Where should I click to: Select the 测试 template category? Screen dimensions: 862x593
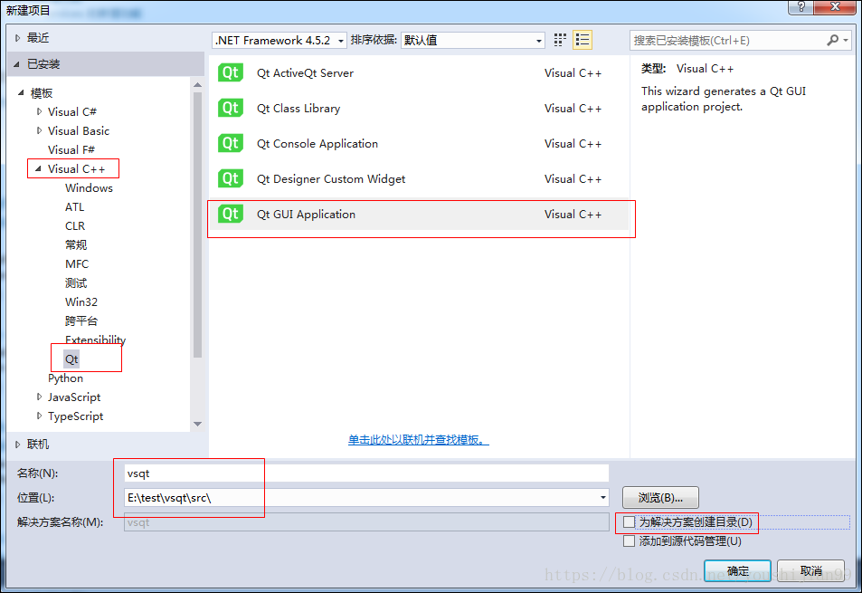(x=76, y=283)
